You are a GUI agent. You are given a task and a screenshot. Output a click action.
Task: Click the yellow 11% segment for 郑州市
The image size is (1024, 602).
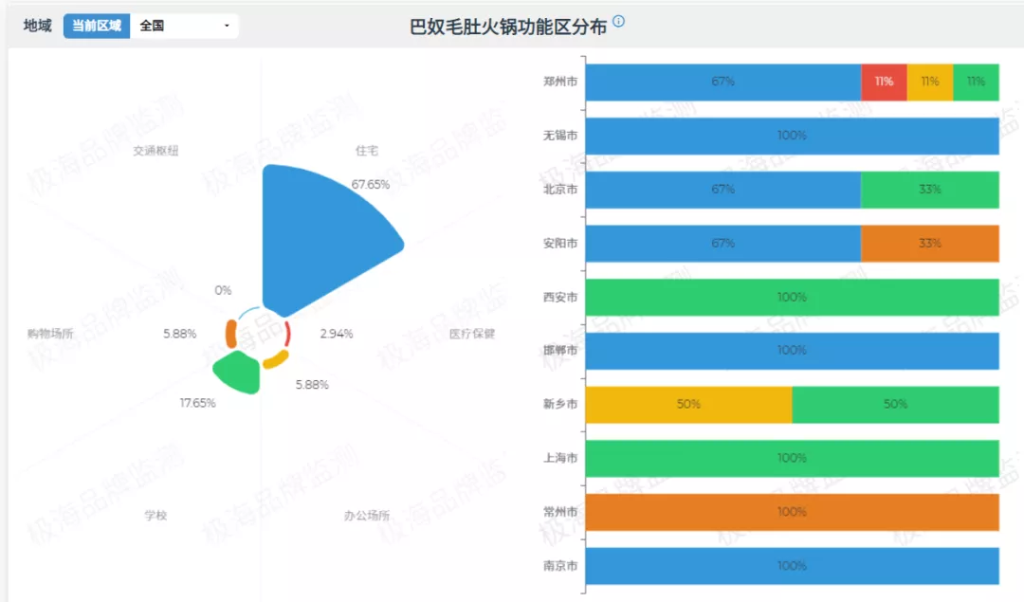click(x=930, y=82)
